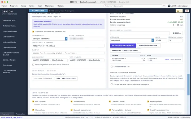Click the vertical scrollbar of the settings panel

point(188,85)
